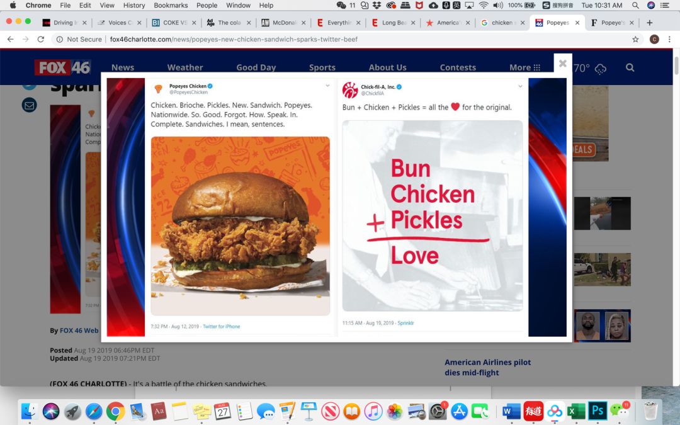This screenshot has width=680, height=425.
Task: Click the Bun Chicken Pickles Love image
Action: (433, 215)
